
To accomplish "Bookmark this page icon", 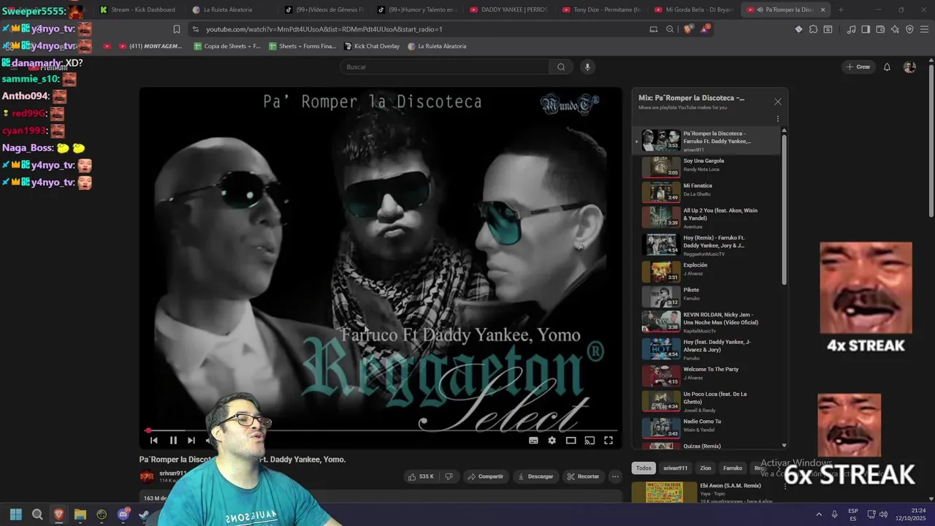I will [176, 29].
